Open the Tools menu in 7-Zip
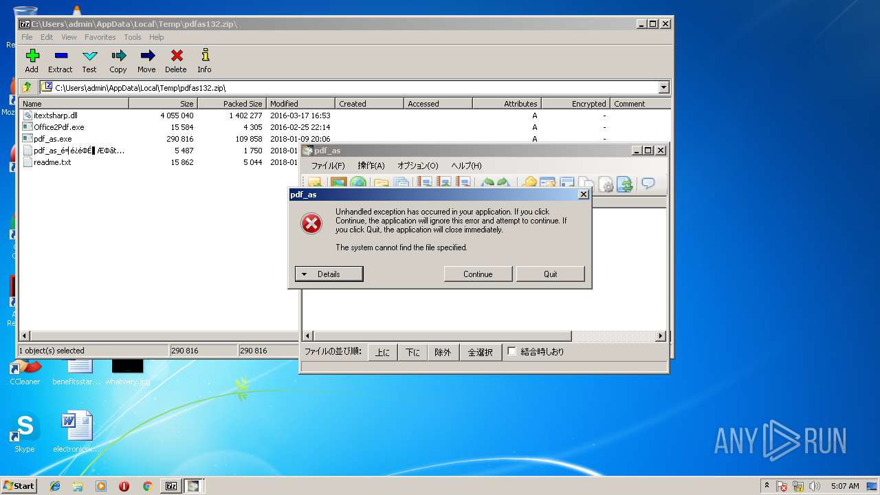Screen dimensions: 880x495 coord(133,37)
